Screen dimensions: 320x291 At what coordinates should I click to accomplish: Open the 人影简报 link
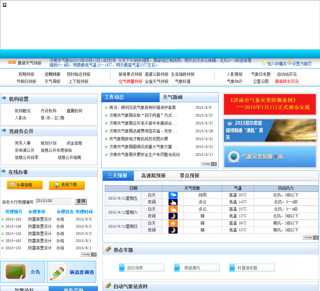pyautogui.click(x=234, y=74)
